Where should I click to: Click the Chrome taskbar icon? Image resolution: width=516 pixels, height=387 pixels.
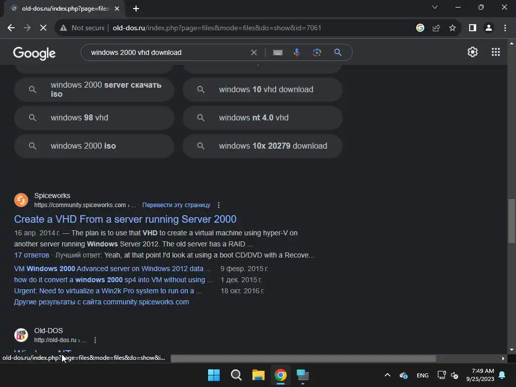point(281,375)
